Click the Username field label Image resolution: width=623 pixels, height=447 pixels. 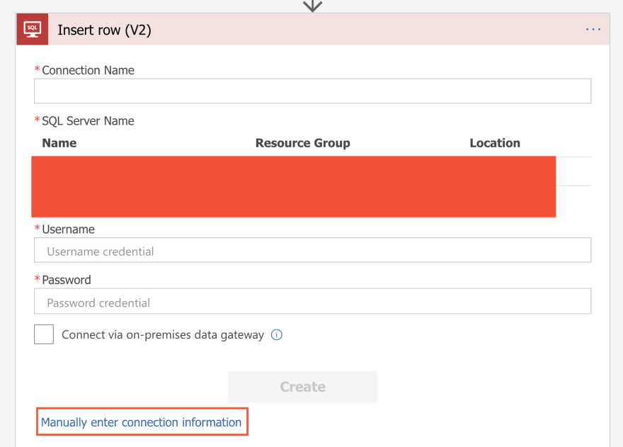click(x=69, y=230)
